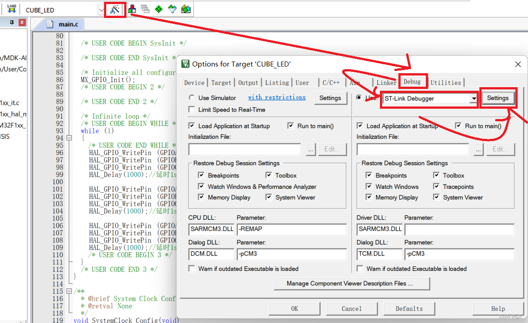This screenshot has width=528, height=323.
Task: Click the code line 'MX_GPIO_Init();'
Action: pos(108,80)
